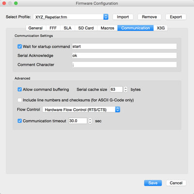Enable Include line numbers and checksums
The height and width of the screenshot is (194, 194).
19,100
